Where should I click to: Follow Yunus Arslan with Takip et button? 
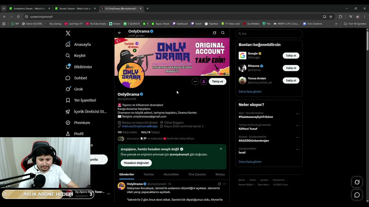pyautogui.click(x=291, y=80)
